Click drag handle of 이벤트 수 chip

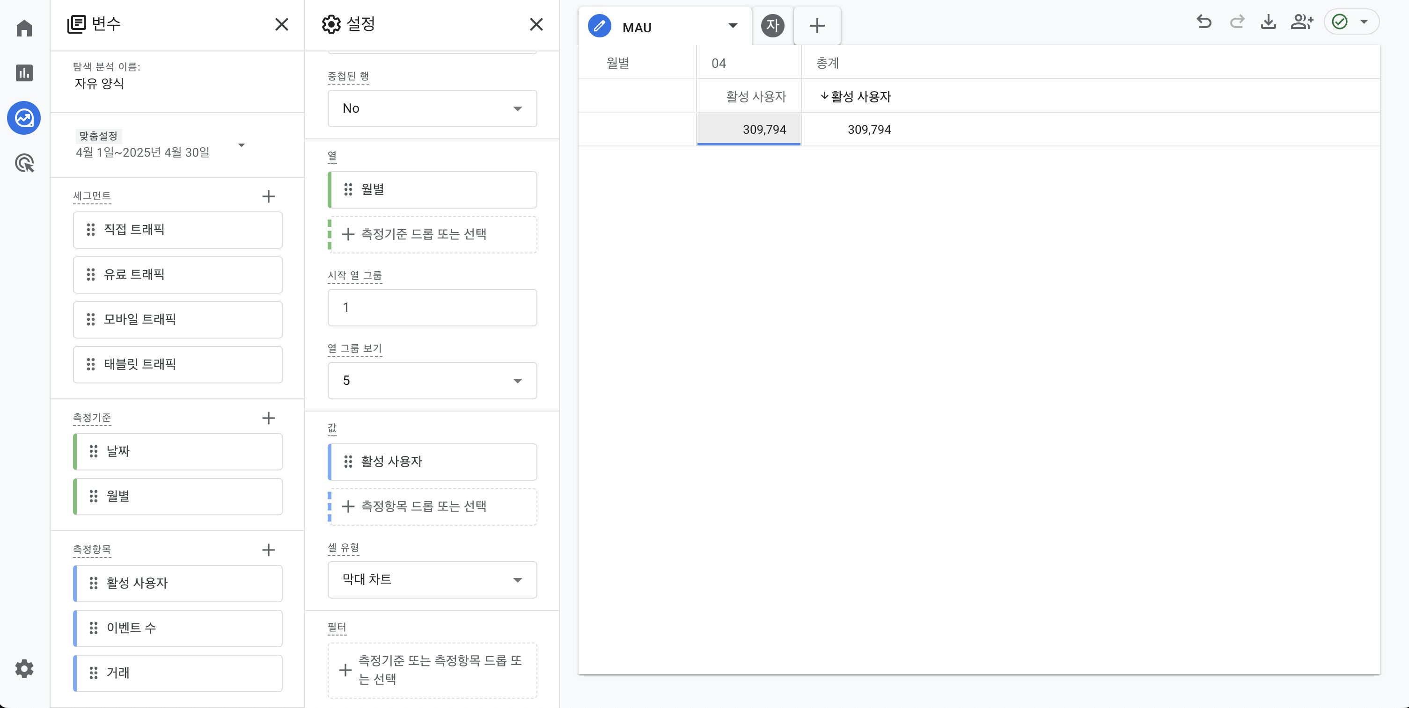pyautogui.click(x=94, y=628)
